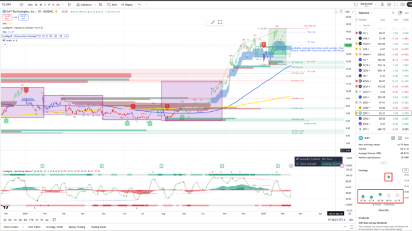Collapse the indicator legend arrow

point(5,45)
